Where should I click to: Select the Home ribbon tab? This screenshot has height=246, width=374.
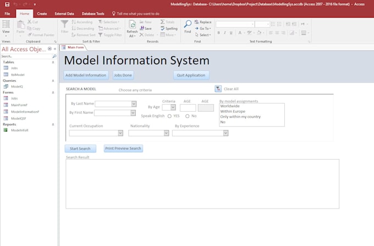pyautogui.click(x=24, y=14)
